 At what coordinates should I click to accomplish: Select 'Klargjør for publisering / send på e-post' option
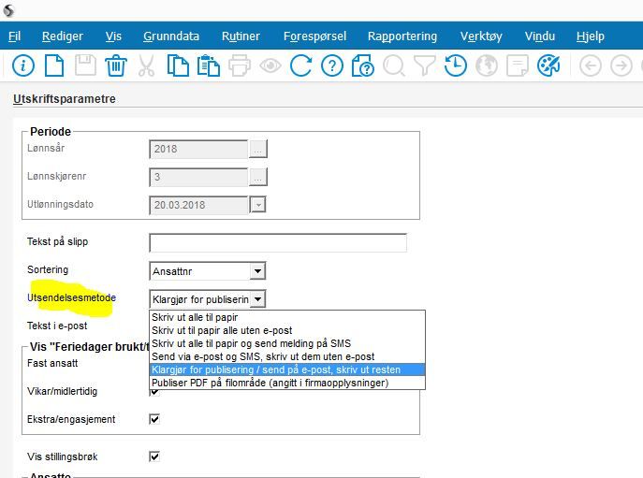click(287, 369)
